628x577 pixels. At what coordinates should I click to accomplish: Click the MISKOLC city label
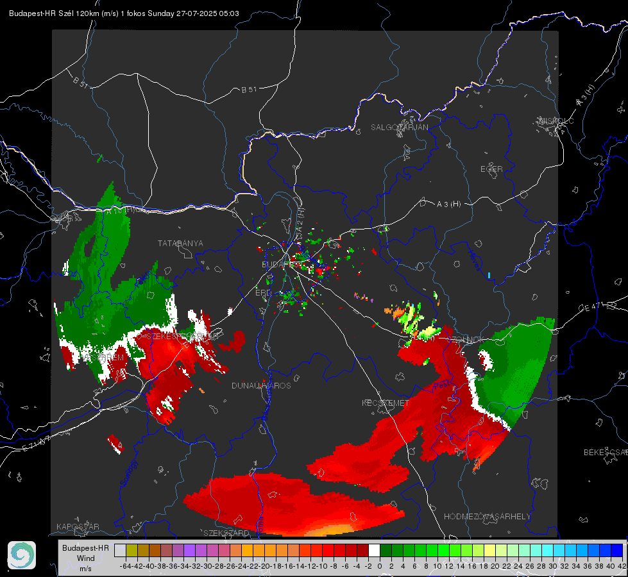[x=556, y=121]
